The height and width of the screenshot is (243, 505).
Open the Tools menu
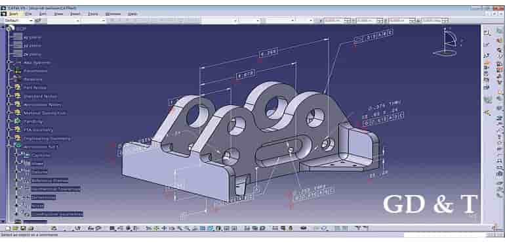pyautogui.click(x=92, y=14)
